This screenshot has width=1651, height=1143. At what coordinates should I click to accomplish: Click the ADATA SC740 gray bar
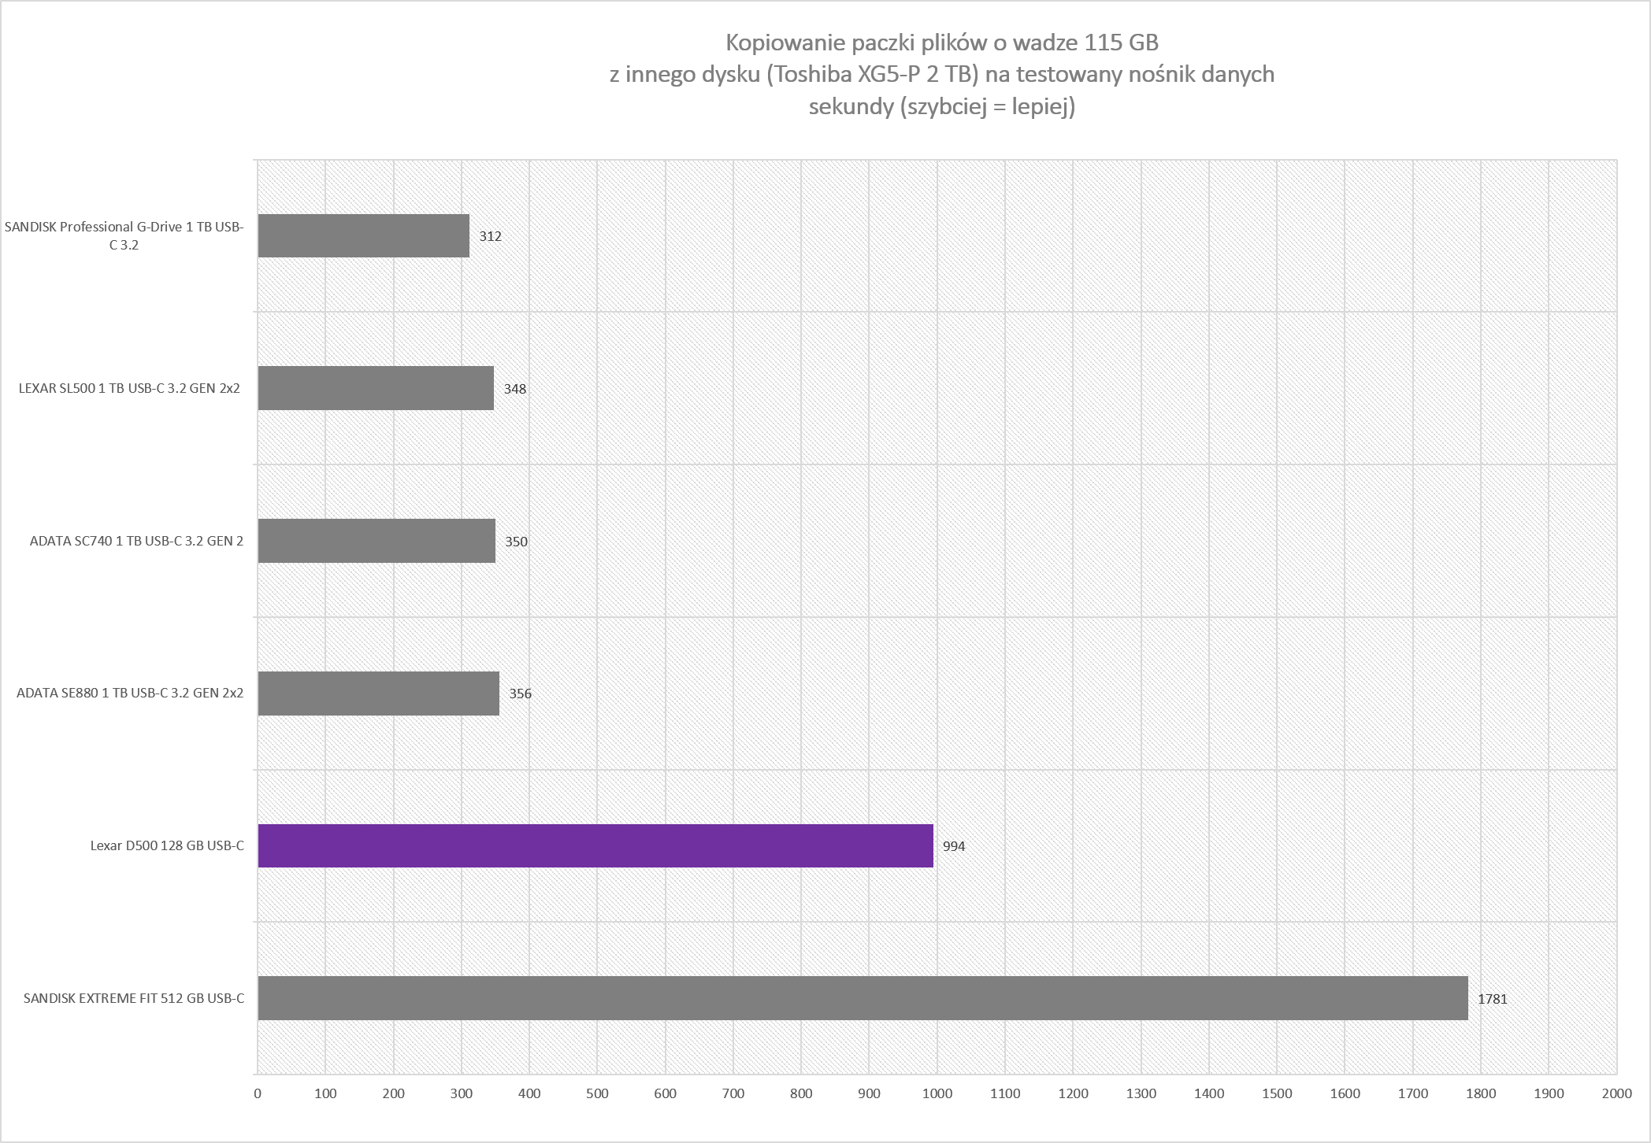[377, 541]
